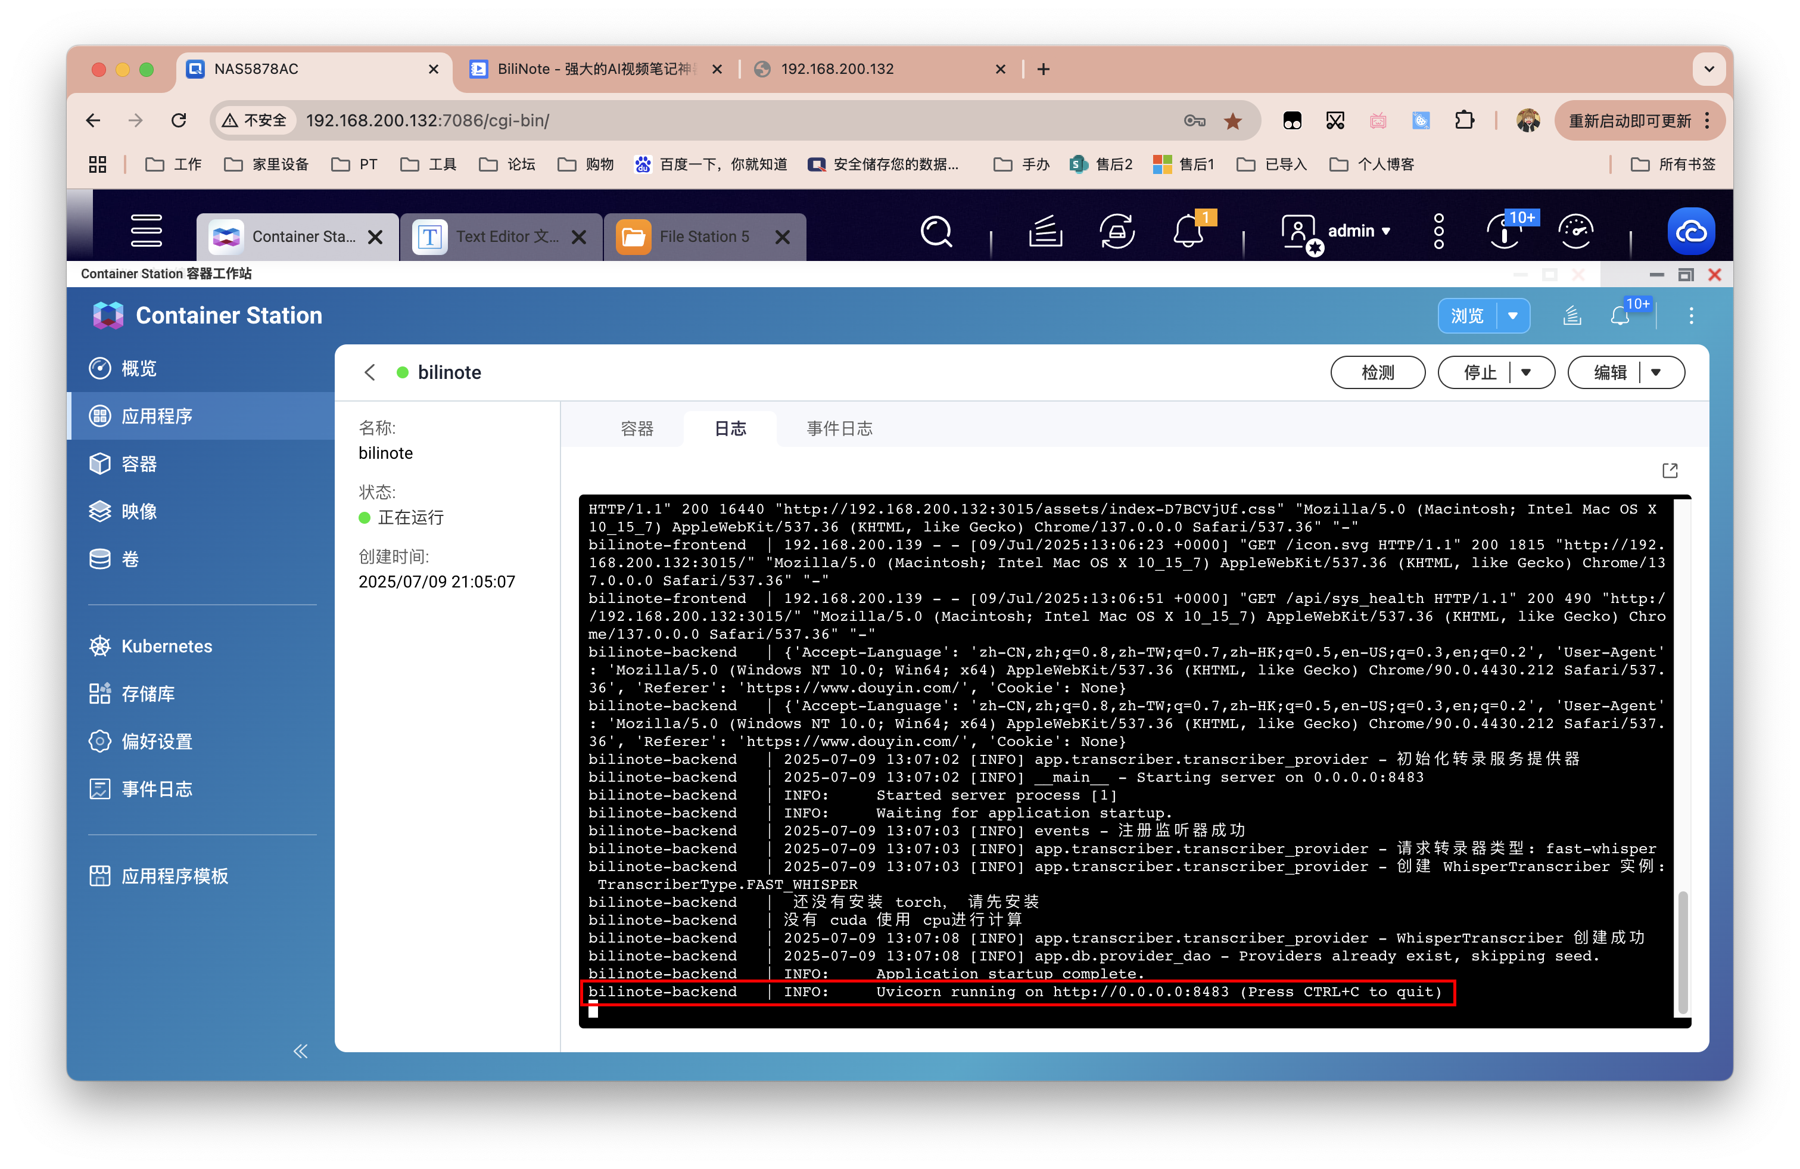Expand the 停止 button dropdown arrow

point(1525,372)
